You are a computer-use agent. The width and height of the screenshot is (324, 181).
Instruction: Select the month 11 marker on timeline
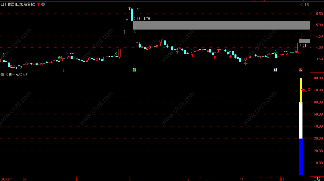[282, 179]
